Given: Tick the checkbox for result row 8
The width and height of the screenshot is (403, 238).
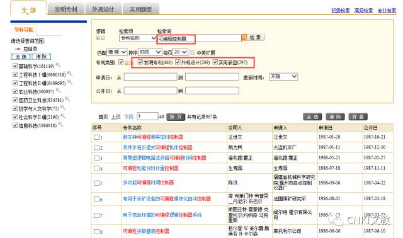Looking at the screenshot, I should 96,232.
